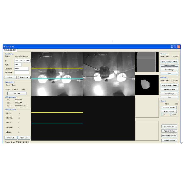Open Video for Channel 1
This screenshot has width=189, height=189.
pyautogui.click(x=169, y=73)
